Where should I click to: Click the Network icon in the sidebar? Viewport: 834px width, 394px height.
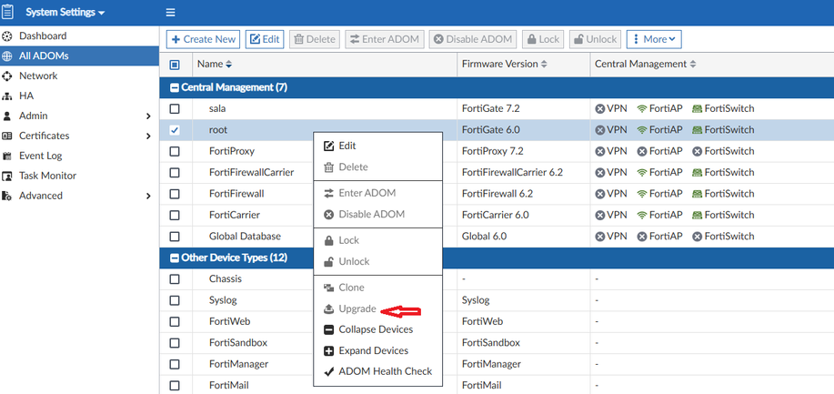(x=7, y=76)
